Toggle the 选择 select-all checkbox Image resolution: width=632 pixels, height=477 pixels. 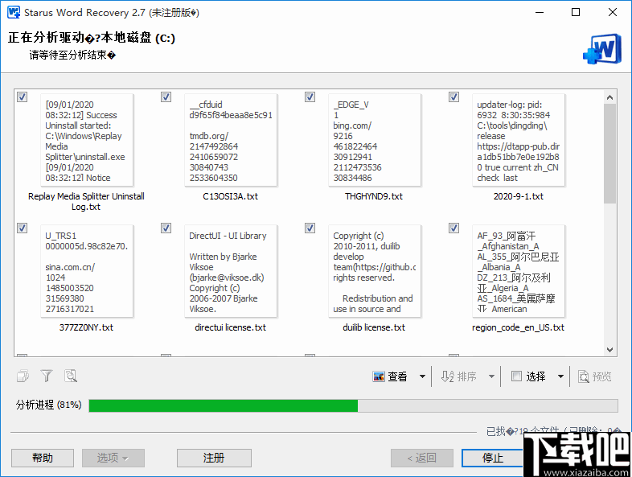pos(516,376)
